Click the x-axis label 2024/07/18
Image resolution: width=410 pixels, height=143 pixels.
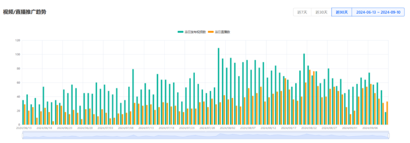click(x=166, y=128)
